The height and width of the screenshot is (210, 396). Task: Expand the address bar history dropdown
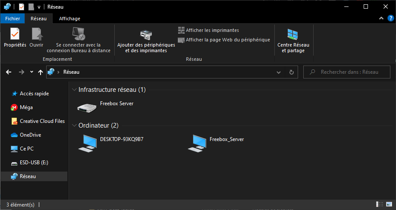point(279,72)
